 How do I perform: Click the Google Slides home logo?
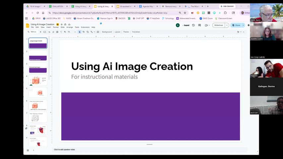pos(28,26)
